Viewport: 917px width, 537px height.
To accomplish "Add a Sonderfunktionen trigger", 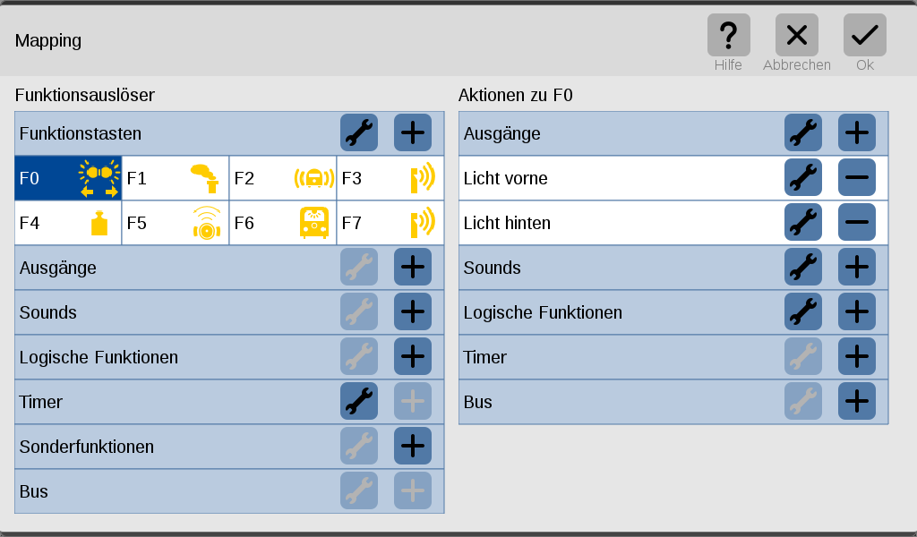I will [x=413, y=446].
